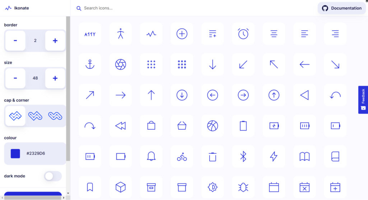
Task: Click the basketball icon
Action: 213,126
